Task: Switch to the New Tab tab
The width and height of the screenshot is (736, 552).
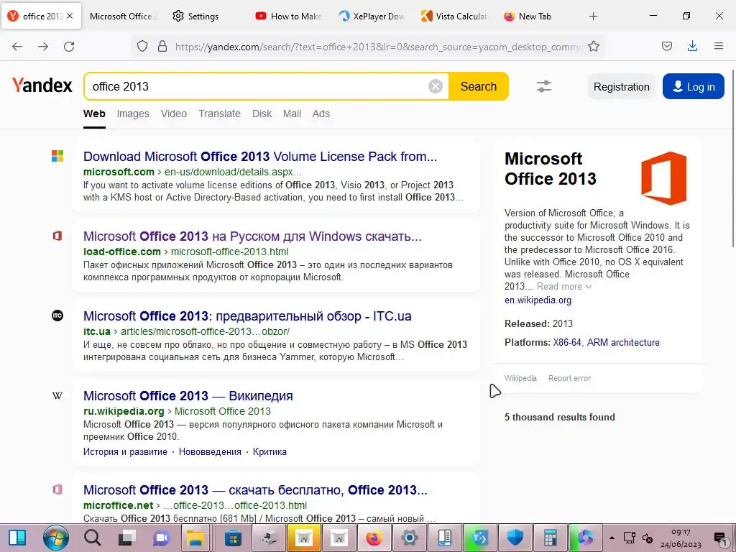Action: pos(528,17)
